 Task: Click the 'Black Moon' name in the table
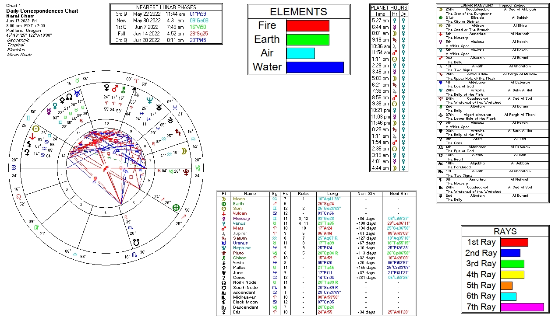click(244, 302)
